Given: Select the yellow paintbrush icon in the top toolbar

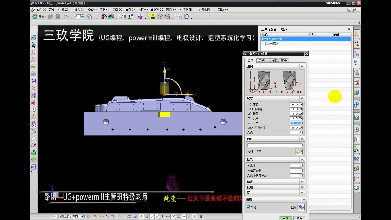Looking at the screenshot, I should point(153,16).
